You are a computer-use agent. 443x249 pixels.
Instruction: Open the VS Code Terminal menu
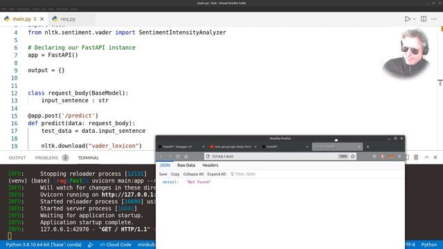62,9
